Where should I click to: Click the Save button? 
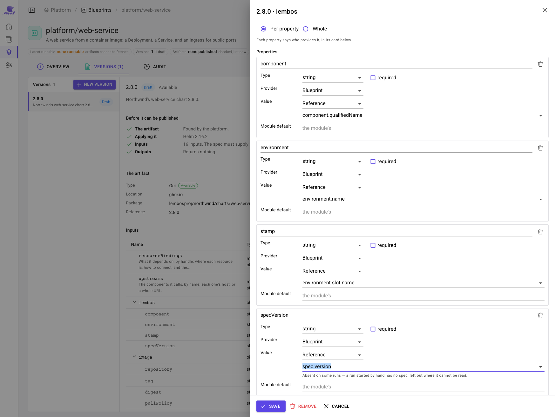pos(271,406)
